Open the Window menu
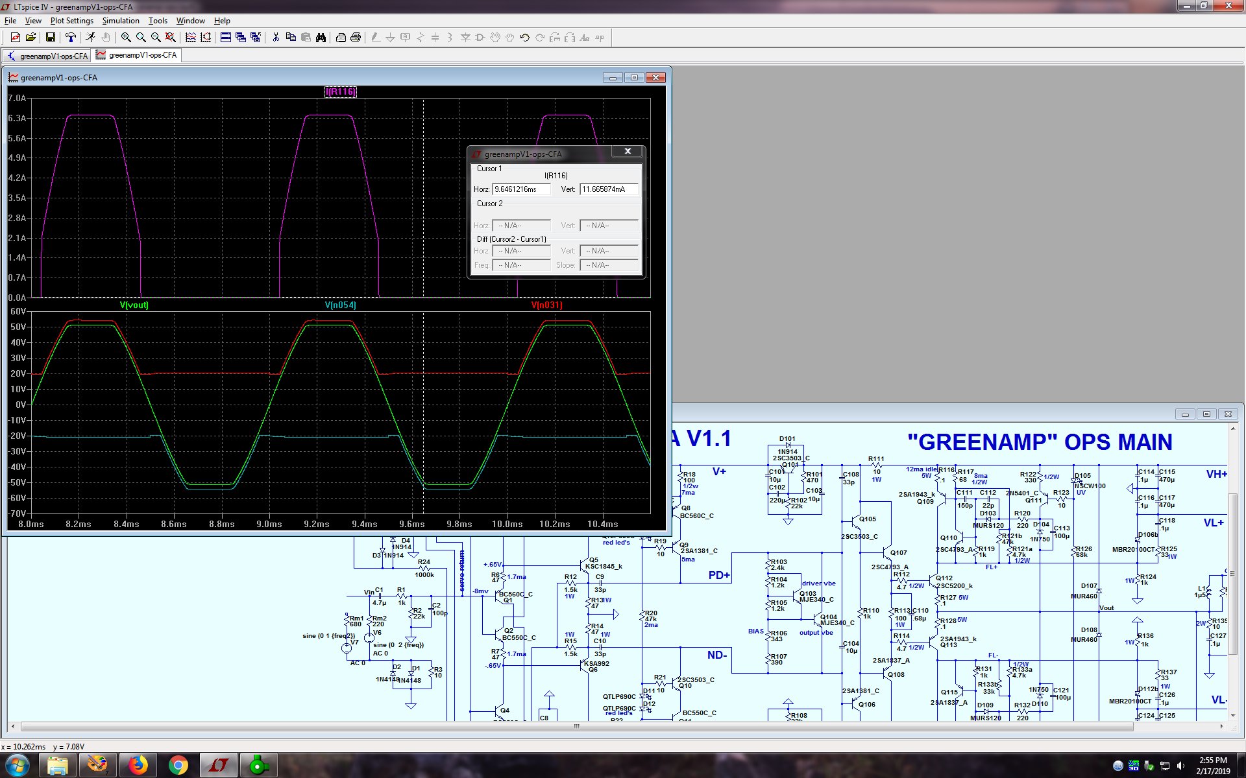Screen dimensions: 1246x778 coord(191,21)
